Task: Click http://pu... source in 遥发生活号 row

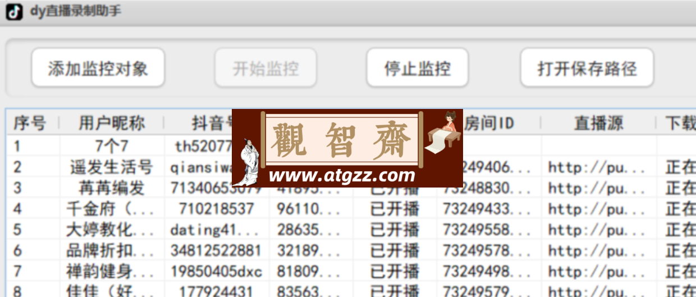Action: (597, 167)
